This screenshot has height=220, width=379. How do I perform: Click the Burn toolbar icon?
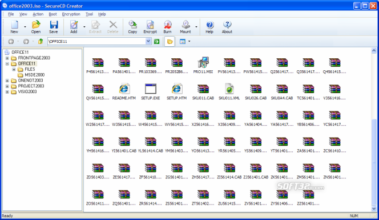tap(167, 27)
